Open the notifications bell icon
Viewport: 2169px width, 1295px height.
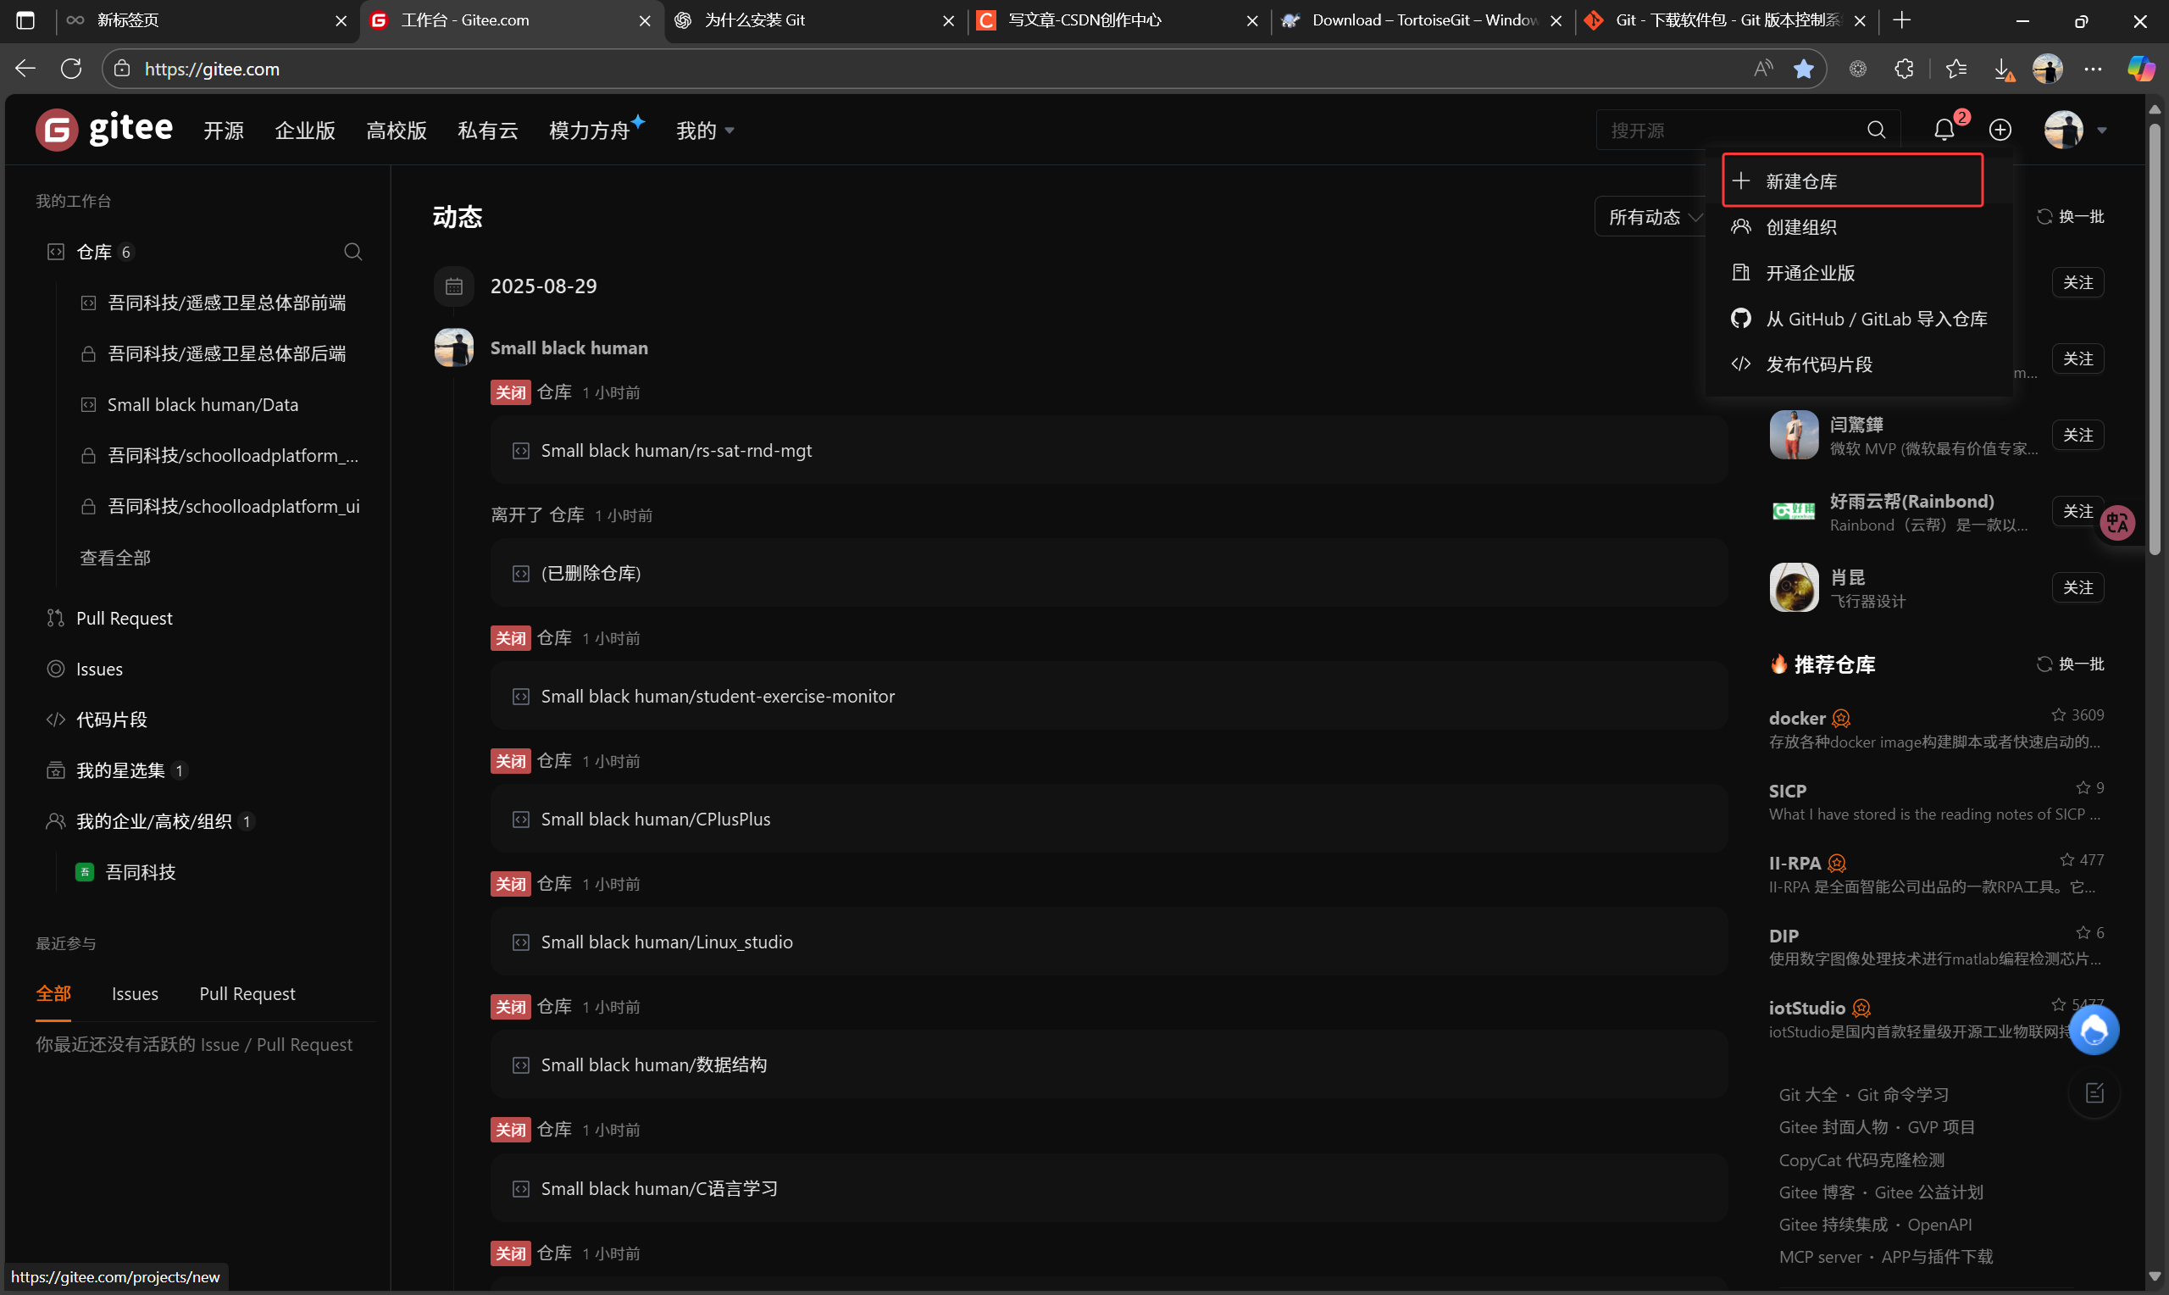(x=1944, y=130)
